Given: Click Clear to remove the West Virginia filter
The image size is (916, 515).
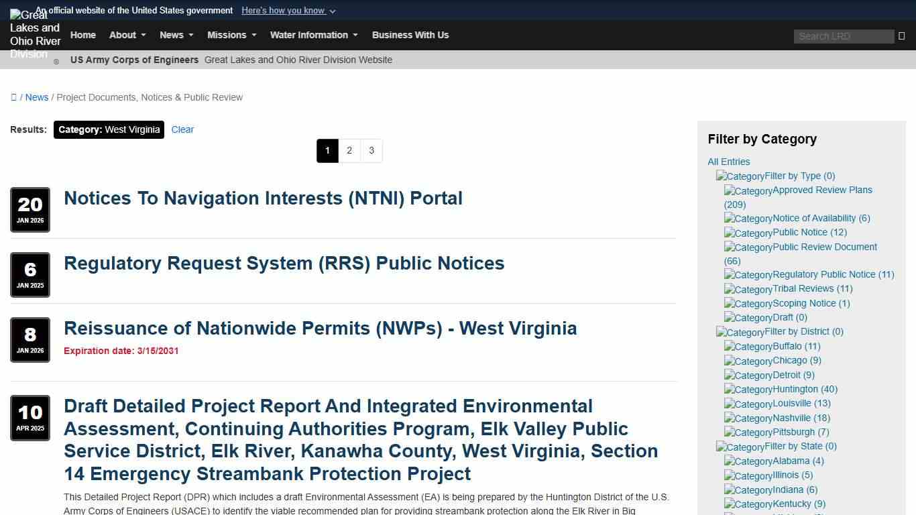Looking at the screenshot, I should (182, 129).
